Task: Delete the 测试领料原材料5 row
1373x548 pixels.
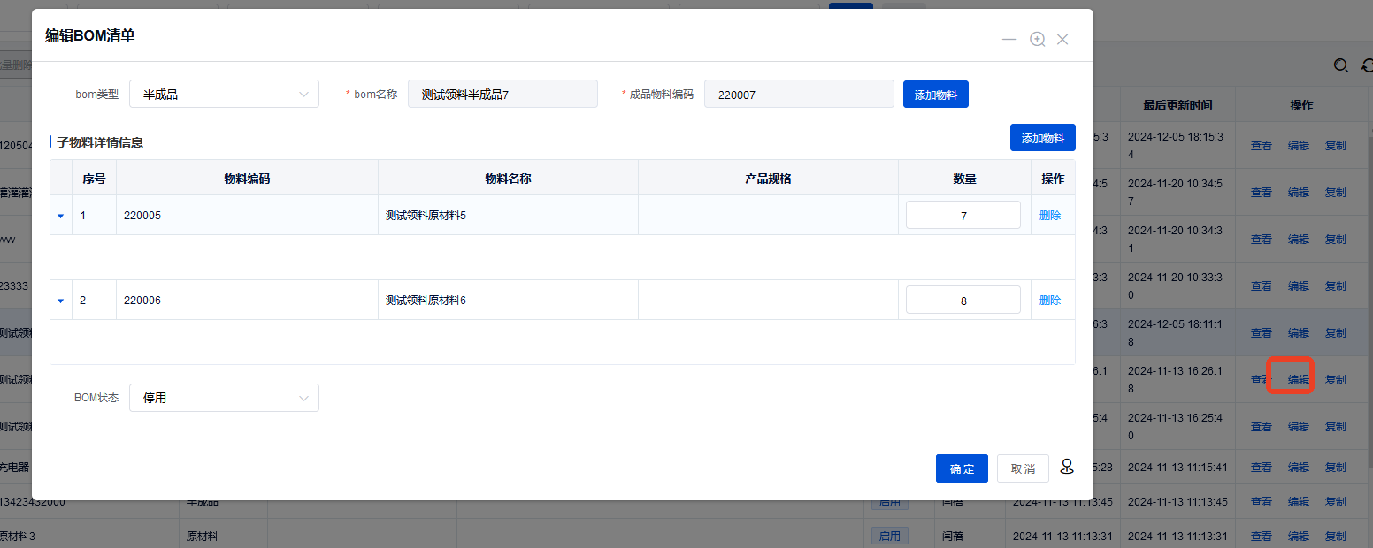Action: [1050, 215]
